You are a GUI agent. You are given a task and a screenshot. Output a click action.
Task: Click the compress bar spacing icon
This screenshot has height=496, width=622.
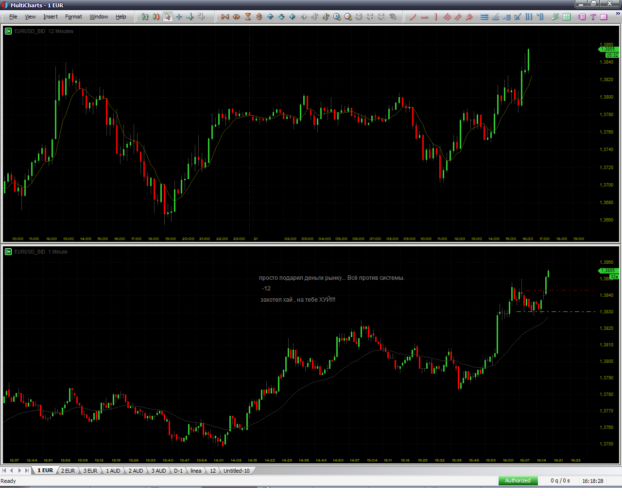225,17
